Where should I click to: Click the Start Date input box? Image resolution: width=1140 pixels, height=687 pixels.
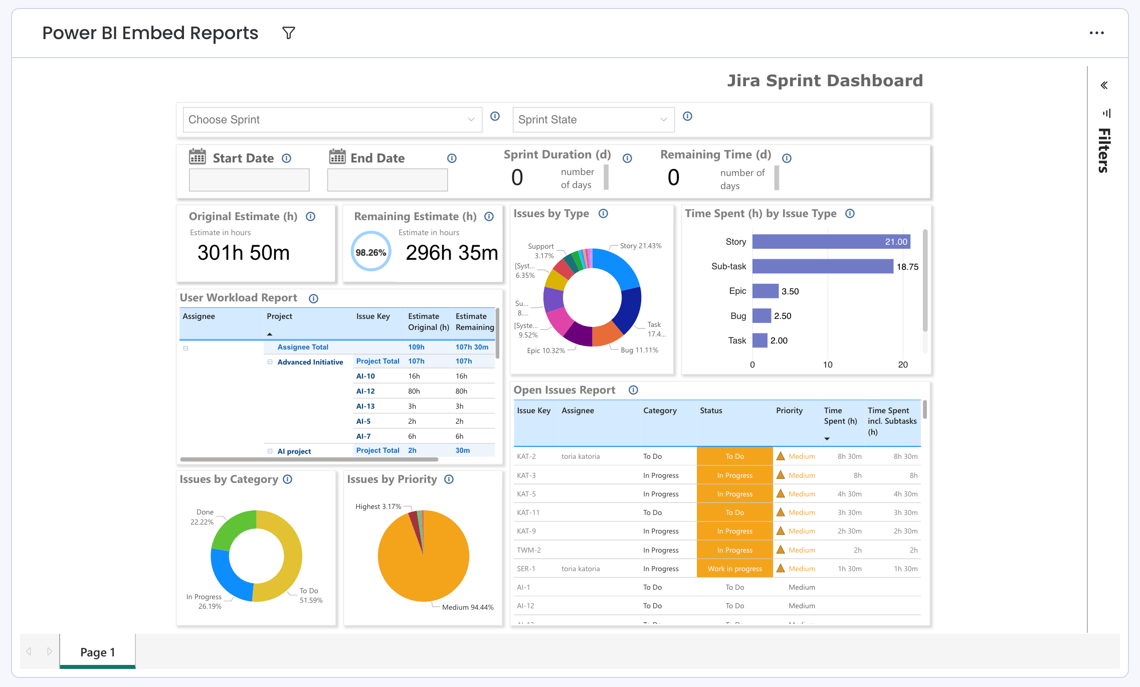[x=249, y=180]
